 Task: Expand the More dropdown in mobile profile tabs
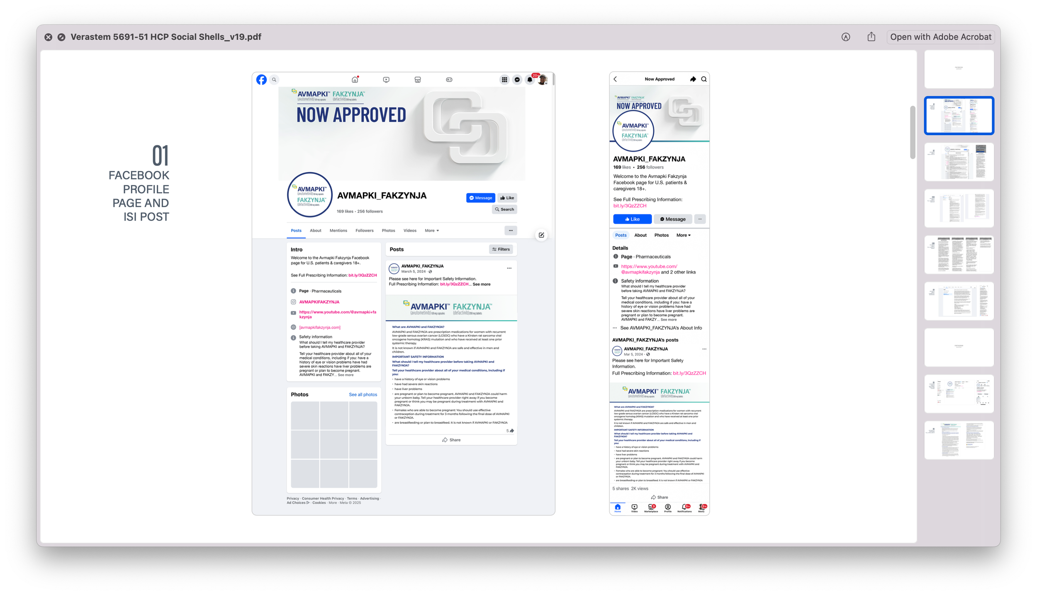pos(683,235)
